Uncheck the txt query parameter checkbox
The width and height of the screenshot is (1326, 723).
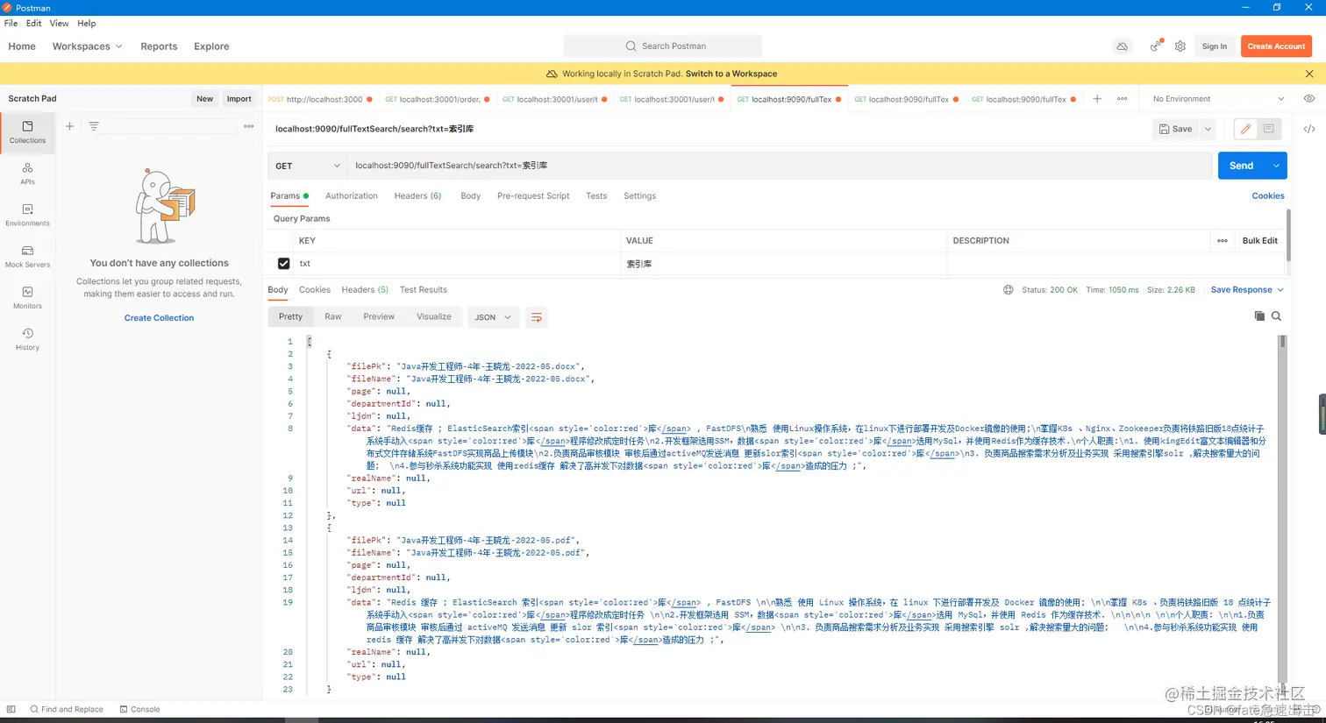[283, 264]
